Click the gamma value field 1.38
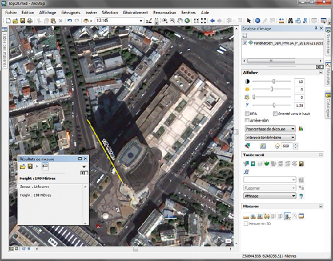This screenshot has width=333, height=261. 300,105
